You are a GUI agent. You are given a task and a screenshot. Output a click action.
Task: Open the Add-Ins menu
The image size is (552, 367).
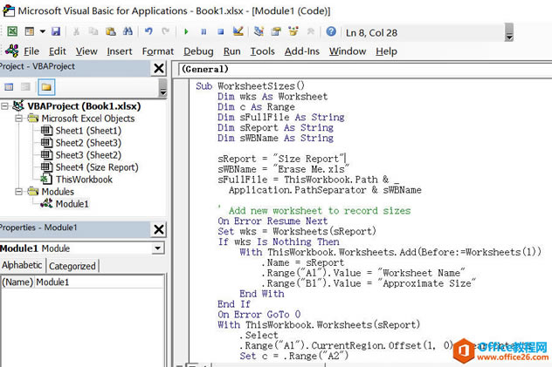tap(301, 51)
